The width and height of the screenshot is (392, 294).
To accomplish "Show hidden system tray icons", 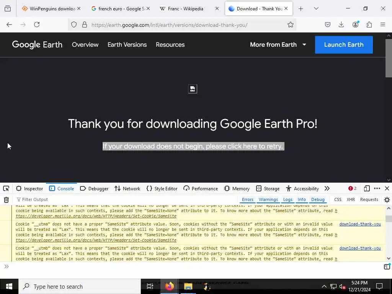I will (x=324, y=286).
